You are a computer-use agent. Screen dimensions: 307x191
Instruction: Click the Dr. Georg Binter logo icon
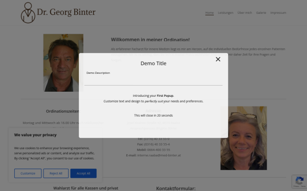pyautogui.click(x=28, y=13)
